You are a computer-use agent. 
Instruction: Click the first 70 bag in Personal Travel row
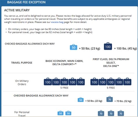click(101, 113)
